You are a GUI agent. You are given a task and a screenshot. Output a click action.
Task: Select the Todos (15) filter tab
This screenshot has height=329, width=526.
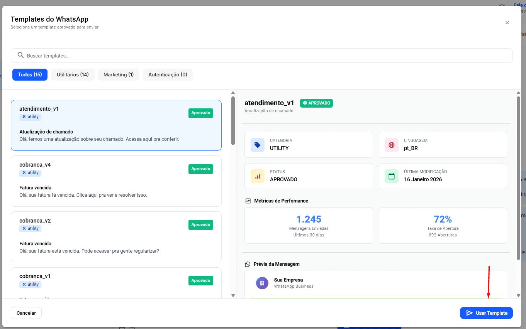[x=30, y=74]
